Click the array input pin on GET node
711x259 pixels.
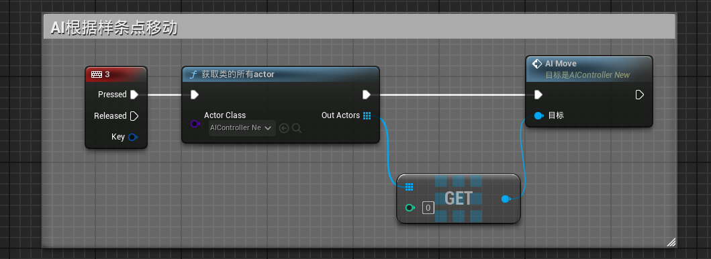409,187
